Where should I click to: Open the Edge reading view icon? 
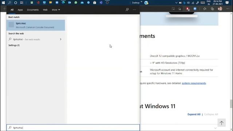tap(173, 9)
